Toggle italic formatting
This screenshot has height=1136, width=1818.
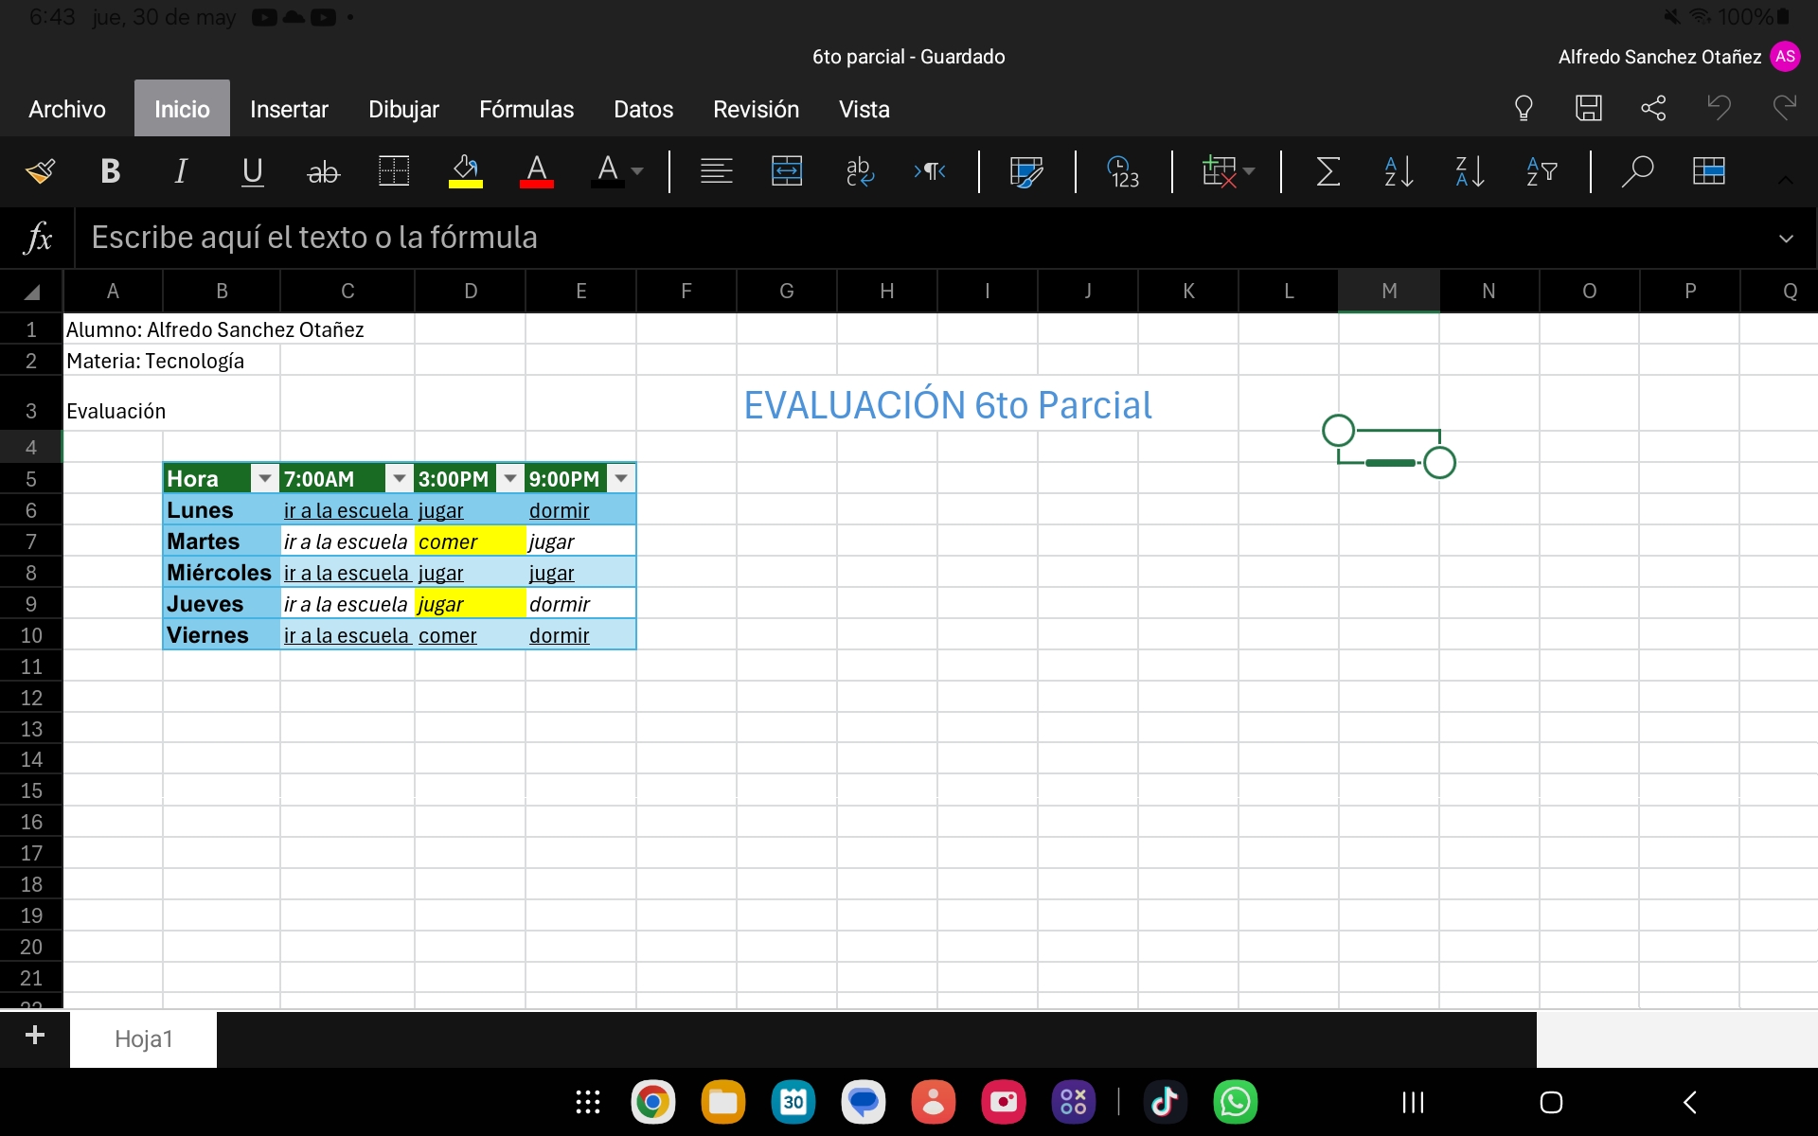tap(181, 171)
